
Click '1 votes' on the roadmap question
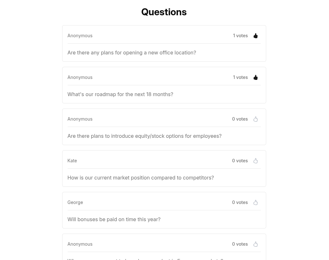pyautogui.click(x=240, y=77)
